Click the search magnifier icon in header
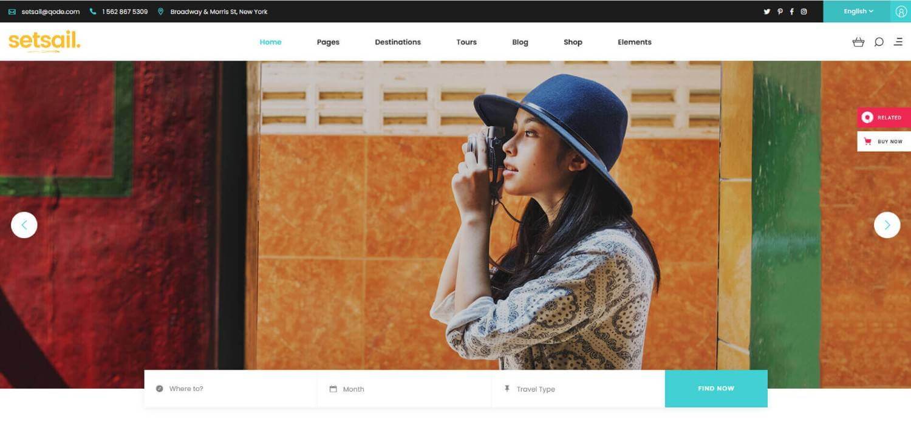Screen dimensions: 911x439 tap(879, 42)
